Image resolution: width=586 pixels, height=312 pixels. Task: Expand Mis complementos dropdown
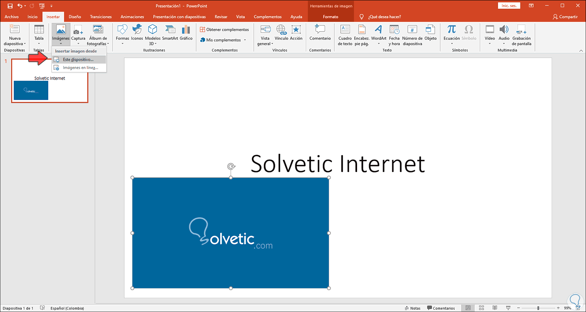[245, 40]
